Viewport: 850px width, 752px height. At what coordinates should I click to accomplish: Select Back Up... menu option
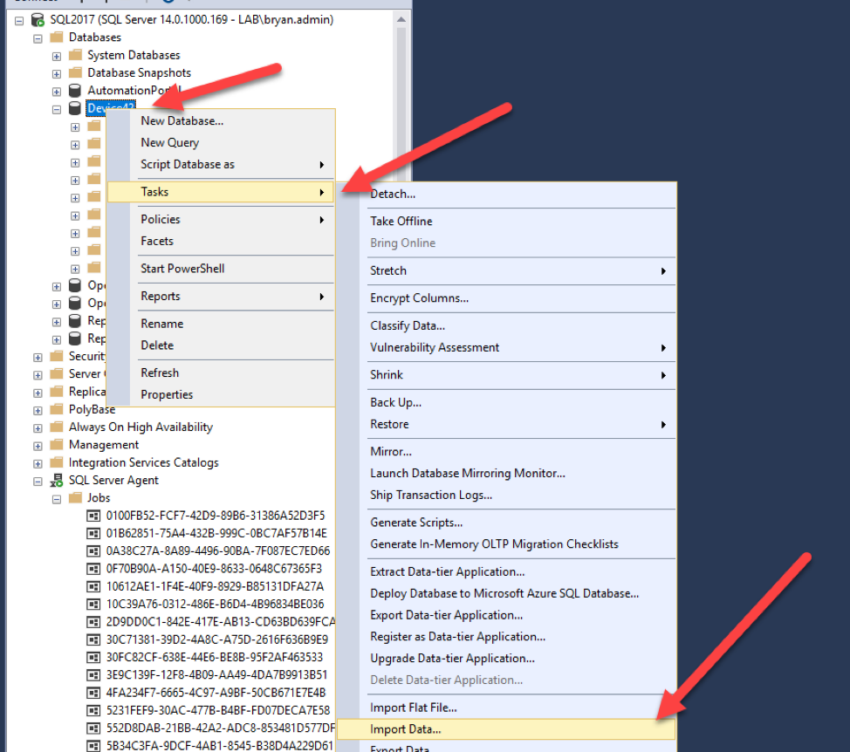point(395,402)
